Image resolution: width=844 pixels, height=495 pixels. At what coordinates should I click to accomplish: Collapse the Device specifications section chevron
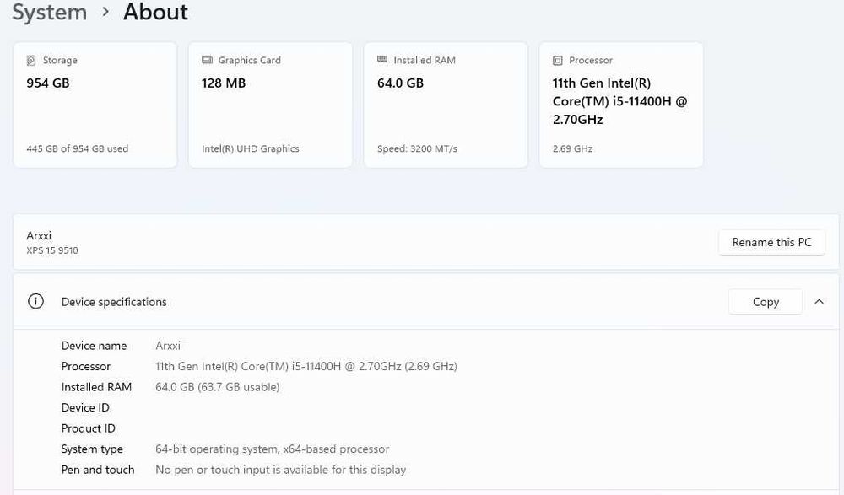819,302
